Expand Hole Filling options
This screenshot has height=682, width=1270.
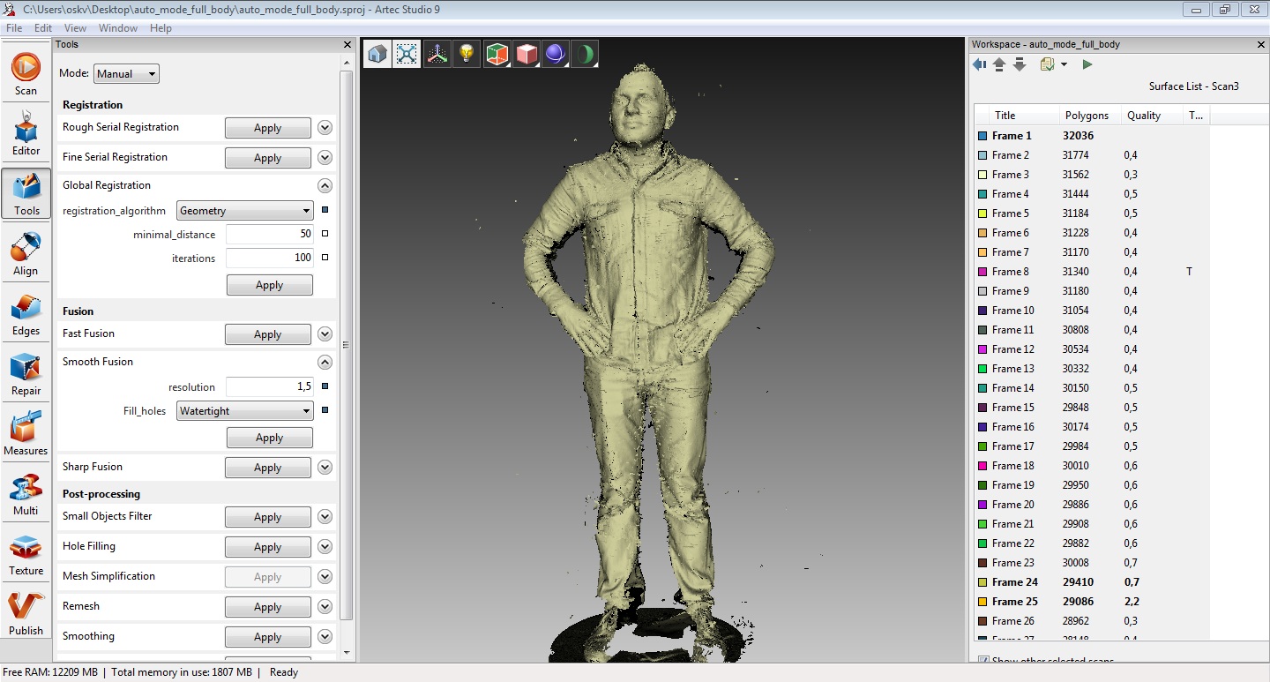click(x=325, y=547)
